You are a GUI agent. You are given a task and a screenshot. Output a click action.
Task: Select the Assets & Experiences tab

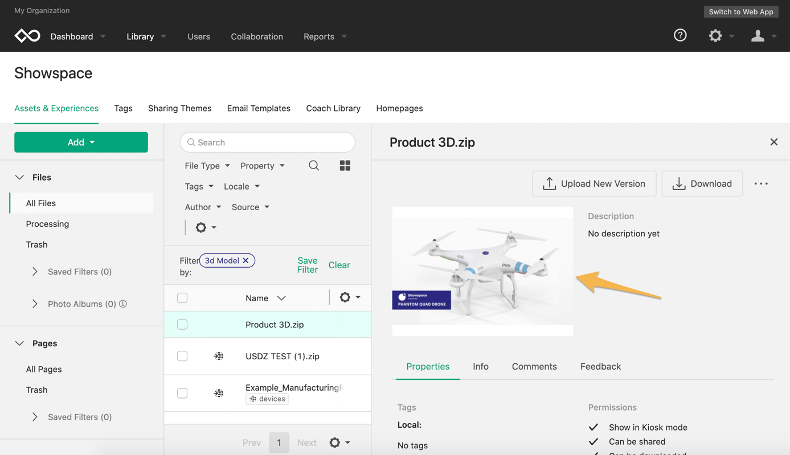(x=56, y=108)
